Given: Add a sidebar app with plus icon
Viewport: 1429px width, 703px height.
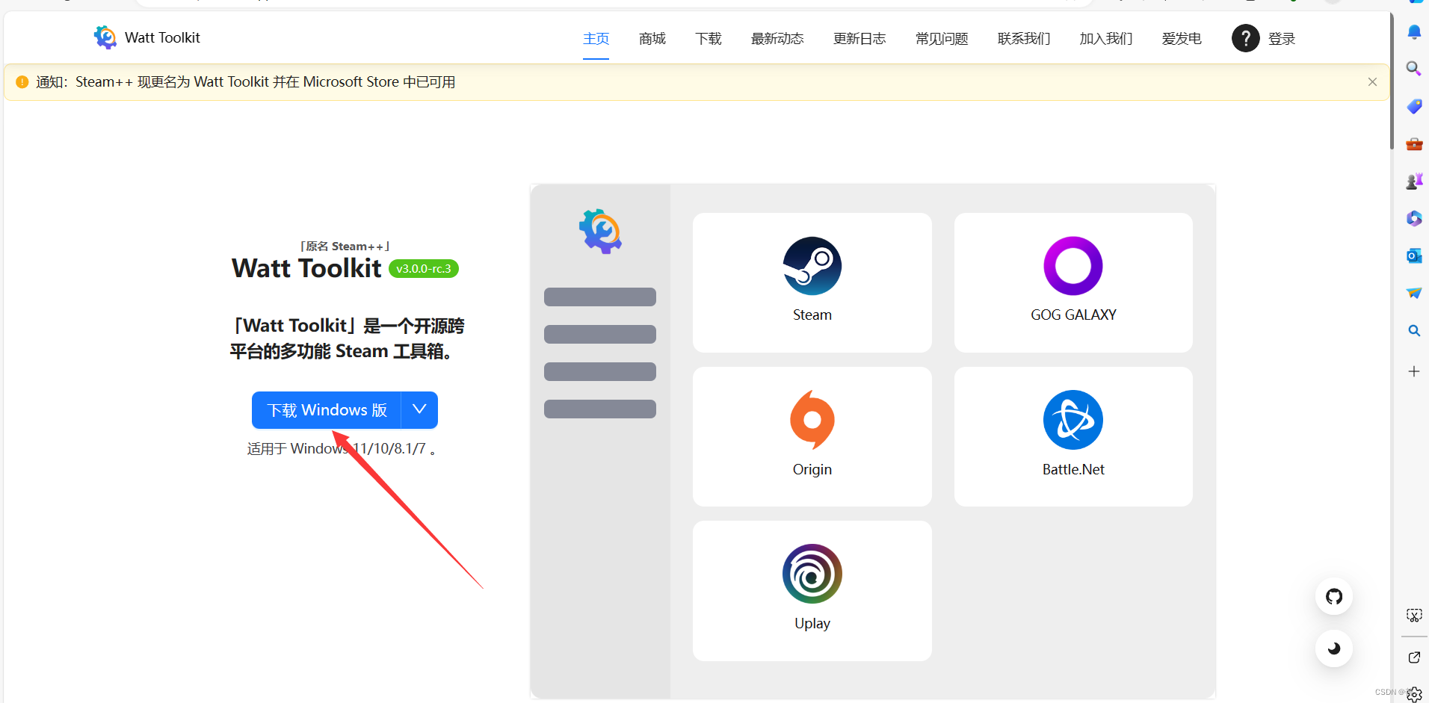Looking at the screenshot, I should (x=1414, y=371).
